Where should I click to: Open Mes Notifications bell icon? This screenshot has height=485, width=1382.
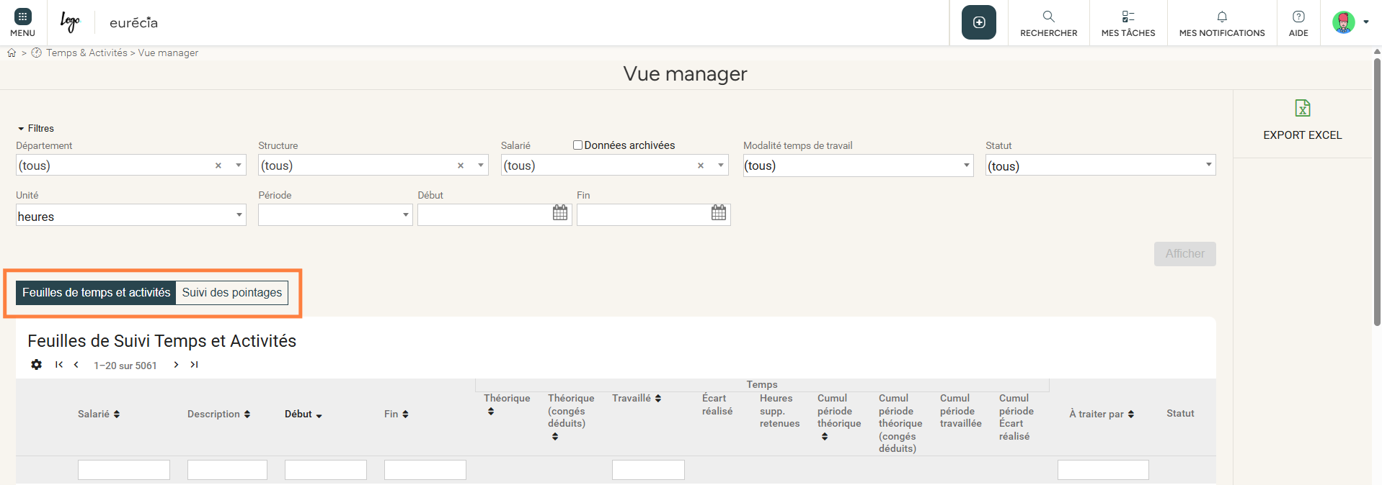pyautogui.click(x=1221, y=17)
